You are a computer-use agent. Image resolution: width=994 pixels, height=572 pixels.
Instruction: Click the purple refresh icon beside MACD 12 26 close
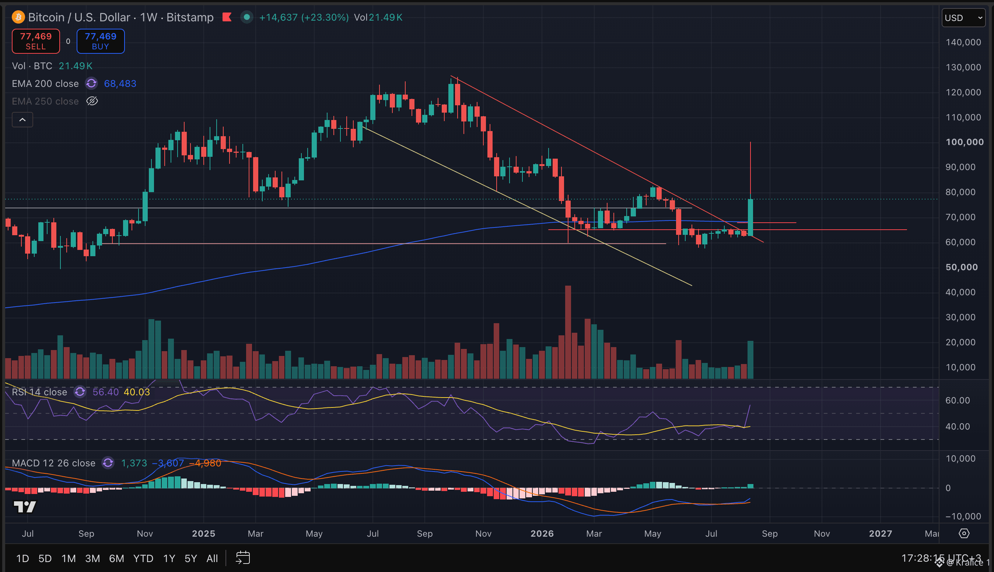pos(108,463)
